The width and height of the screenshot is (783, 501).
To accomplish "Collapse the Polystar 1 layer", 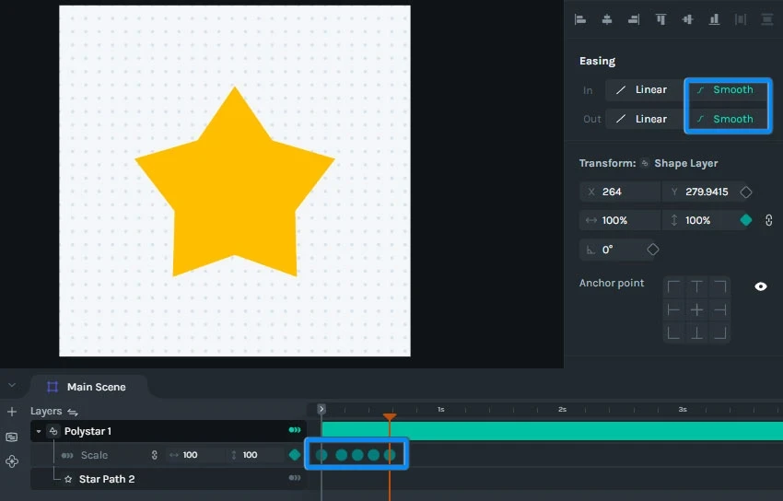I will [39, 431].
